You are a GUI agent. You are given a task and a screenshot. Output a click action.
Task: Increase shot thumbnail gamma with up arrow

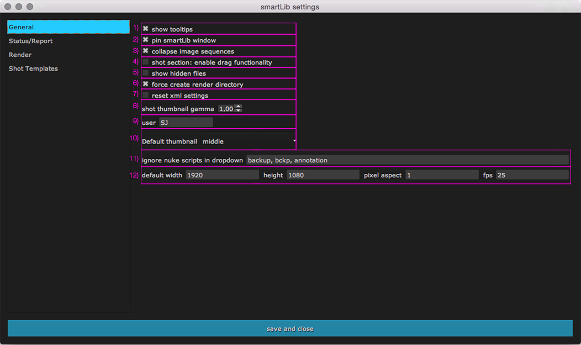click(239, 107)
